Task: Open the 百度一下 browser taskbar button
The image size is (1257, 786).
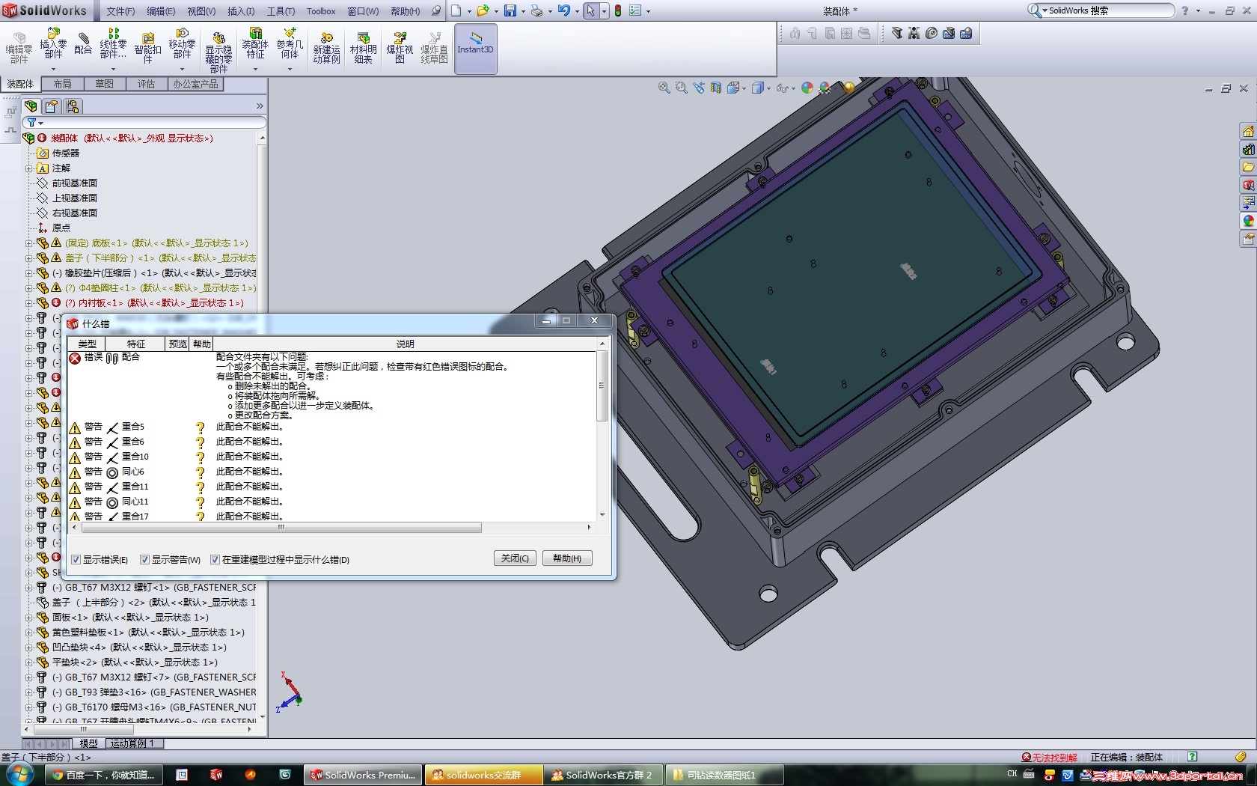Action: click(105, 775)
